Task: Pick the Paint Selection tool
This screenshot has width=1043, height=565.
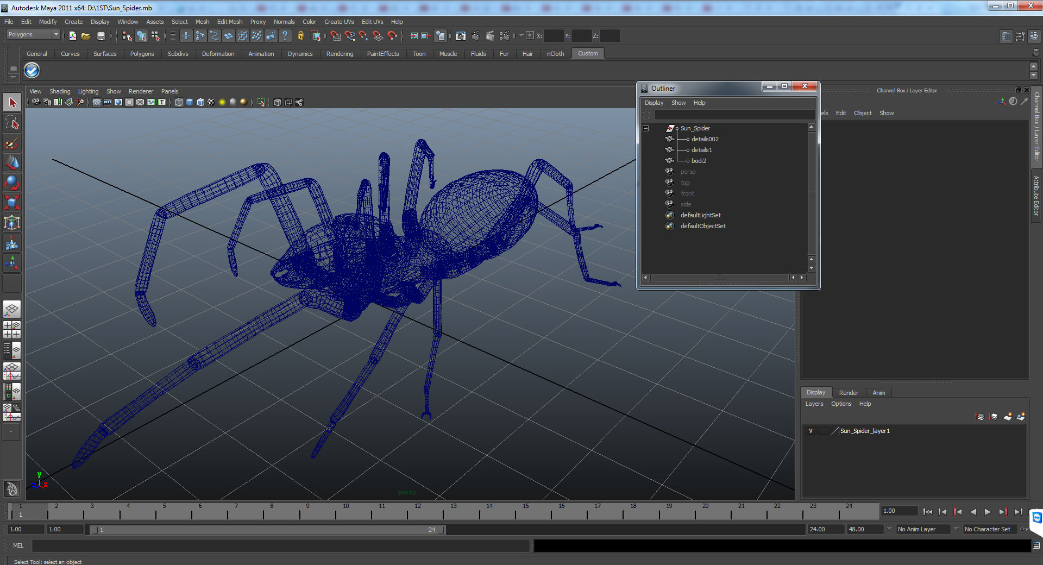Action: click(x=12, y=143)
